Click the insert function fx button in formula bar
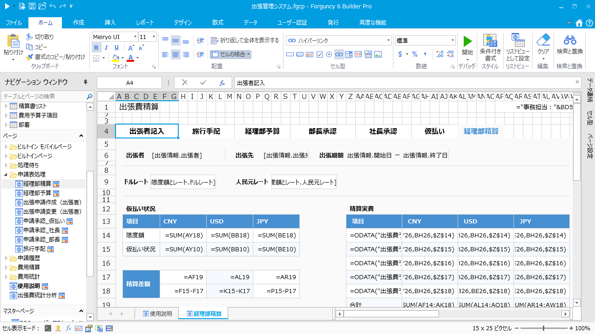The image size is (595, 334). [x=222, y=83]
